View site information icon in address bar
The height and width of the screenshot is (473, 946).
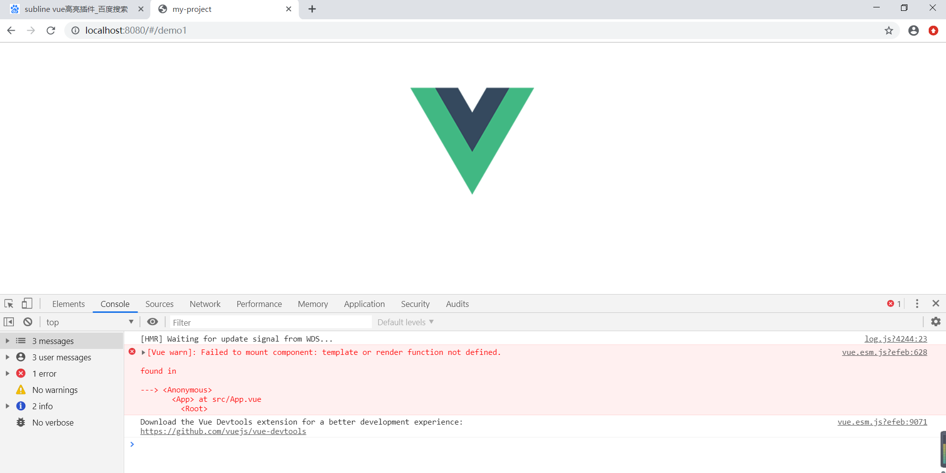75,31
